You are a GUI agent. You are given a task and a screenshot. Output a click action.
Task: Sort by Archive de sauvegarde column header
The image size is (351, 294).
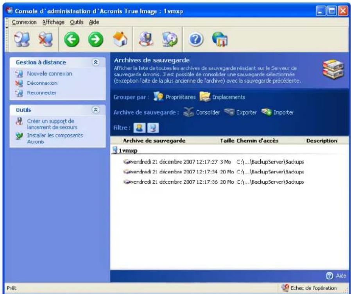click(154, 141)
